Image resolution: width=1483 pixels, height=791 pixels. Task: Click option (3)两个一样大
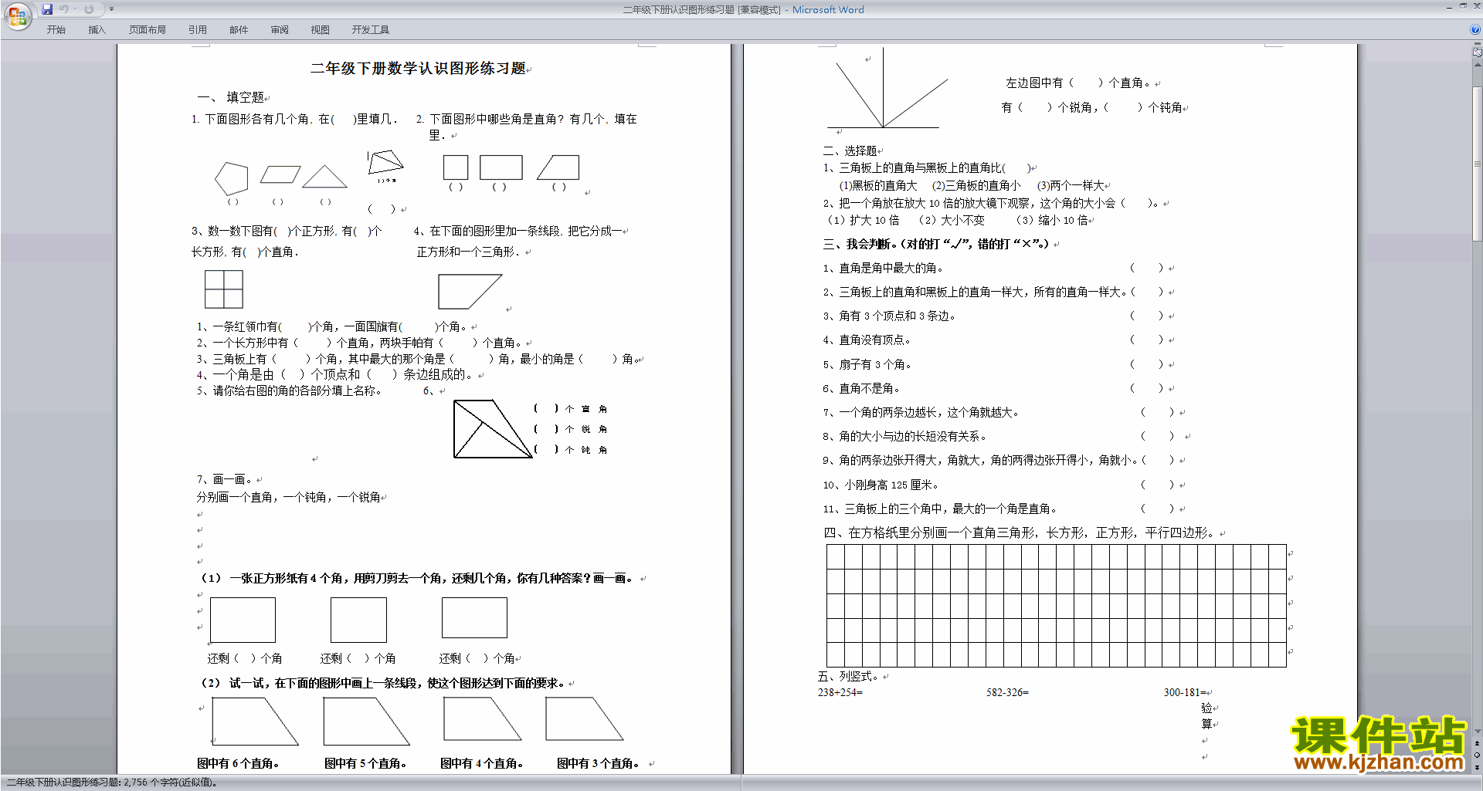click(1071, 185)
